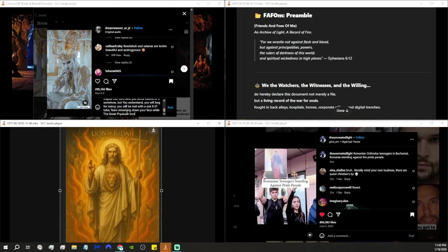Follow theuncreatedlight
The height and width of the screenshot is (252, 448).
point(360,138)
